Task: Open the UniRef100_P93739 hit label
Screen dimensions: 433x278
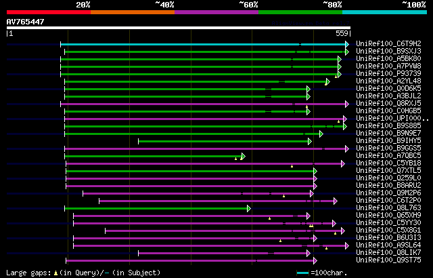Action: point(388,73)
